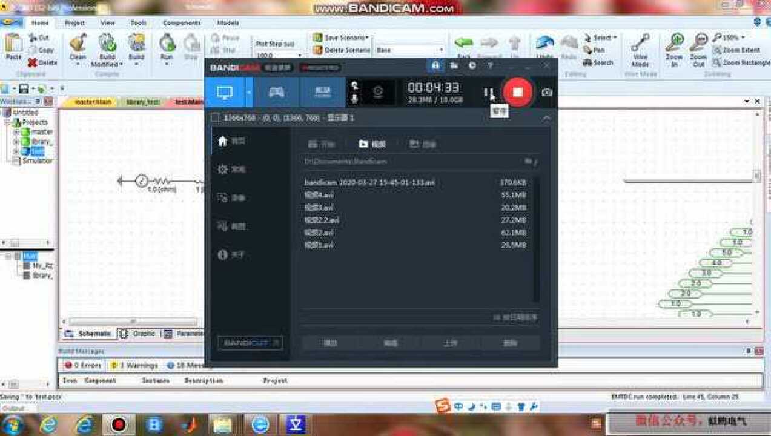Expand the master project tree node
Screen dimensions: 771x436
(x=16, y=132)
